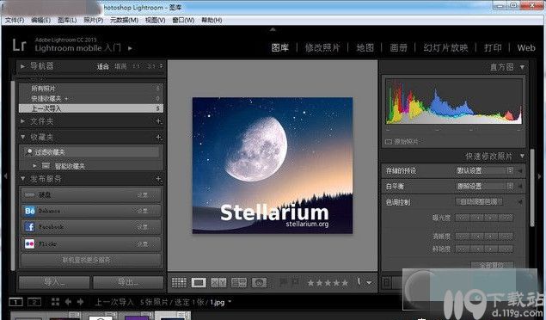Viewport: 546px width, 320px height.
Task: Open the 照片(P) menu
Action: 94,20
